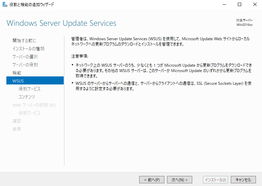Click the < 前へ(P) button
This screenshot has width=262, height=186.
pyautogui.click(x=152, y=180)
